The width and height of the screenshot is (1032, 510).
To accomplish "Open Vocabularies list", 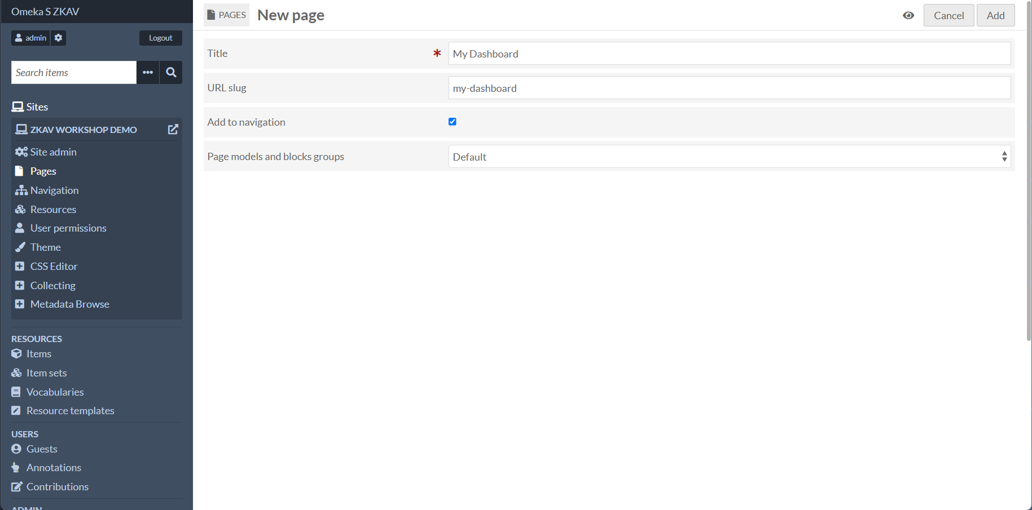I will 47,392.
